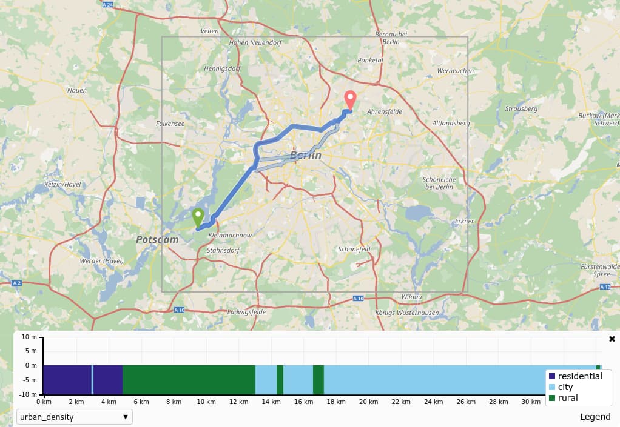
Task: Open the urban_density details dropdown
Action: [74, 417]
